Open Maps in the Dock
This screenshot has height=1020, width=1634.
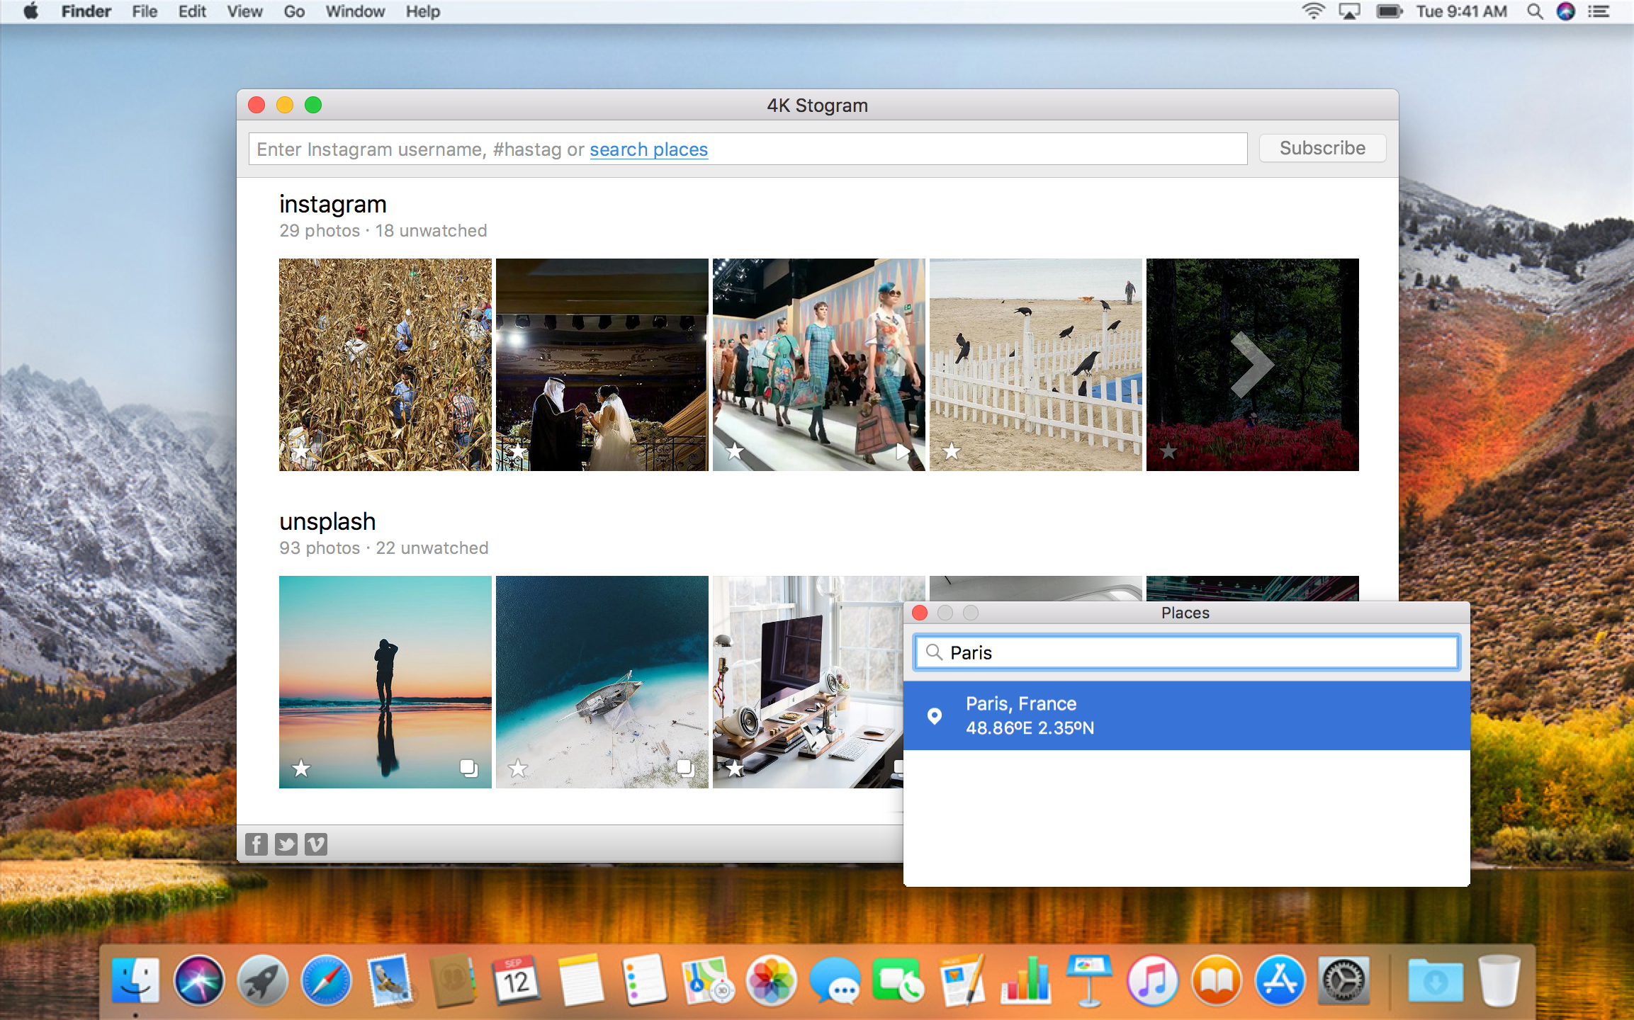coord(707,980)
